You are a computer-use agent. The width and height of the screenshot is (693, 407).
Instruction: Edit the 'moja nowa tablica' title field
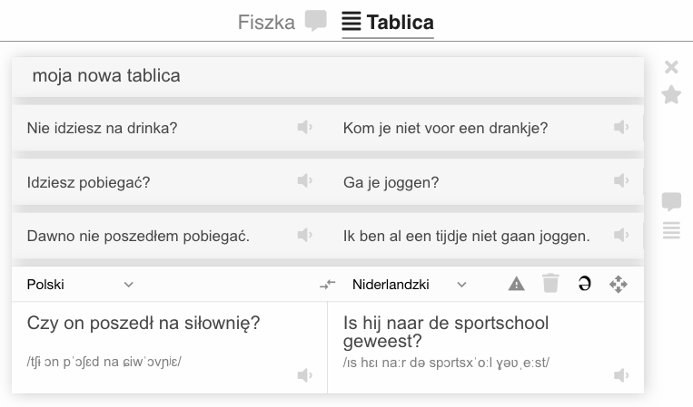pyautogui.click(x=328, y=76)
